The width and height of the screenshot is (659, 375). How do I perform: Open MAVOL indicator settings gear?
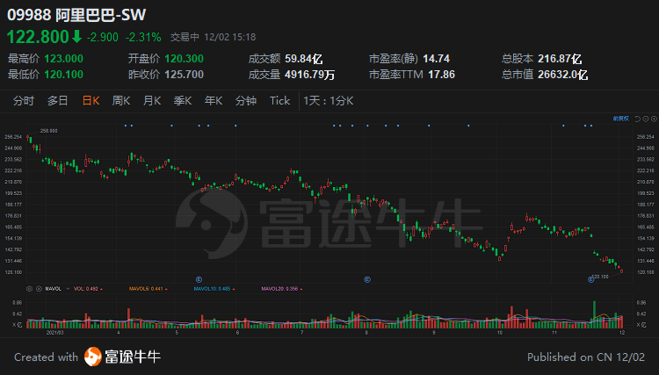29,289
